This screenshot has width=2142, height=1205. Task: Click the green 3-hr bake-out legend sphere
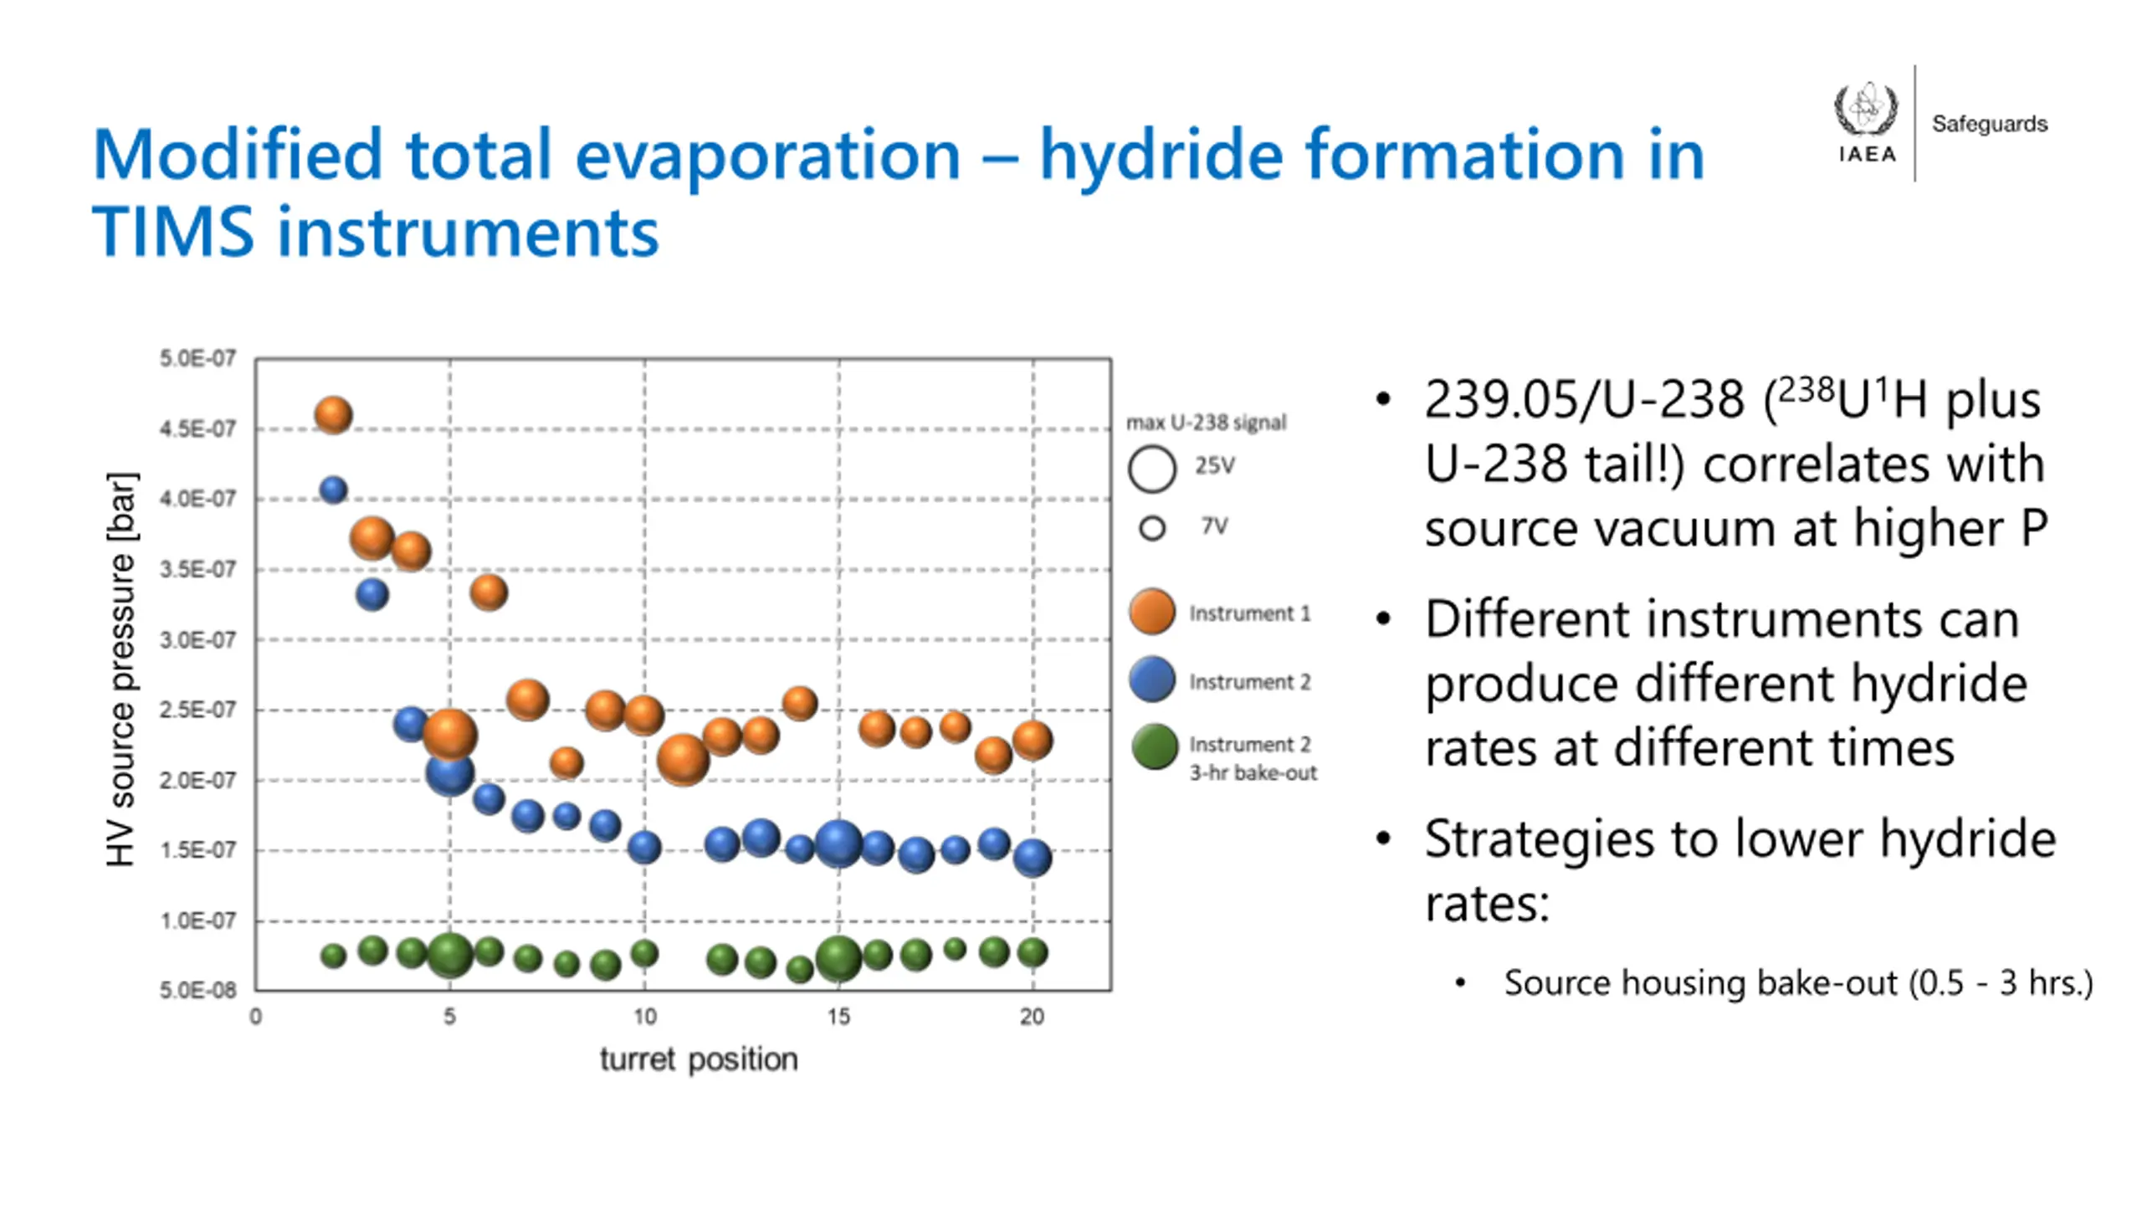[1155, 746]
